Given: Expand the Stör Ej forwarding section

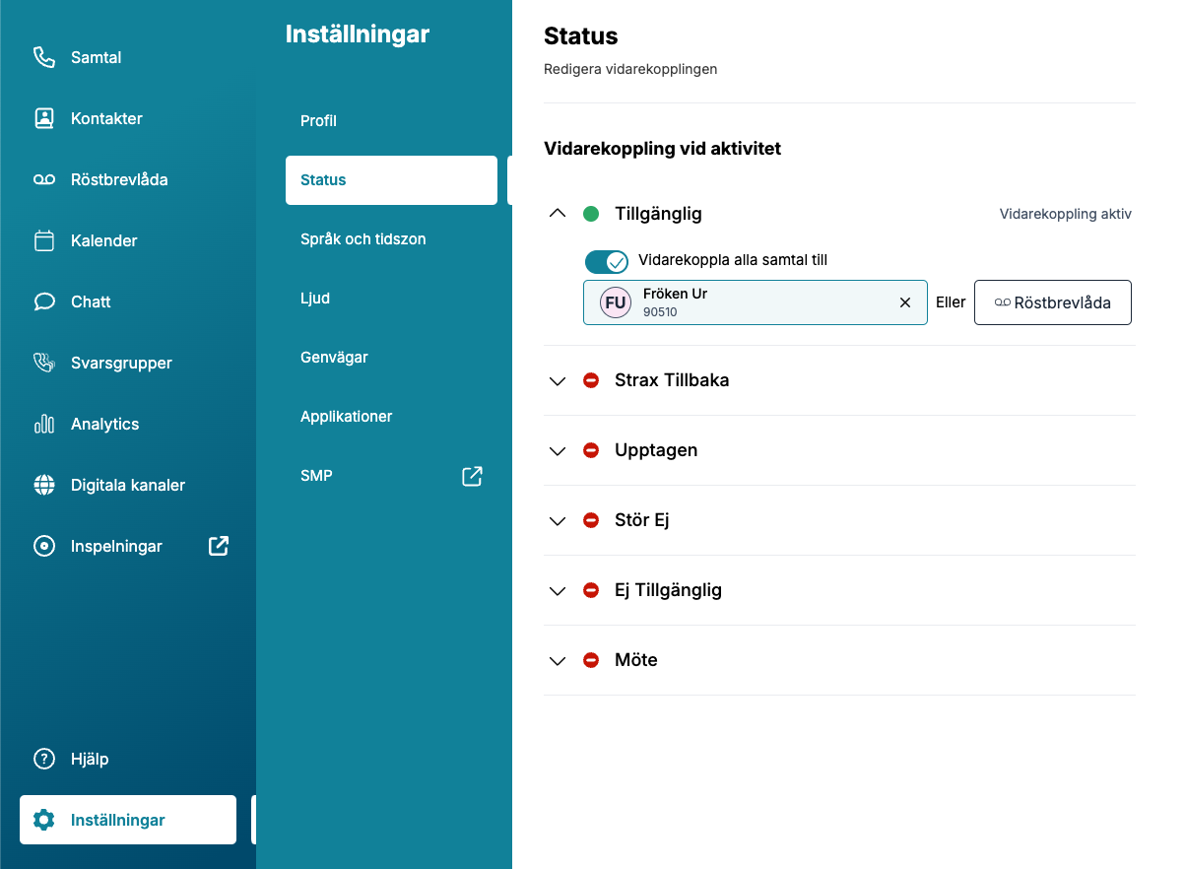Looking at the screenshot, I should point(558,520).
